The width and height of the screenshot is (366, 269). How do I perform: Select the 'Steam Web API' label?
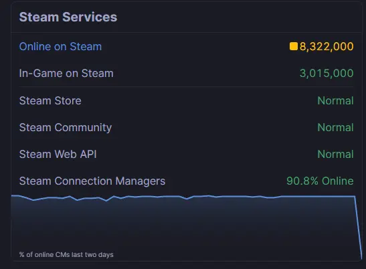(58, 155)
